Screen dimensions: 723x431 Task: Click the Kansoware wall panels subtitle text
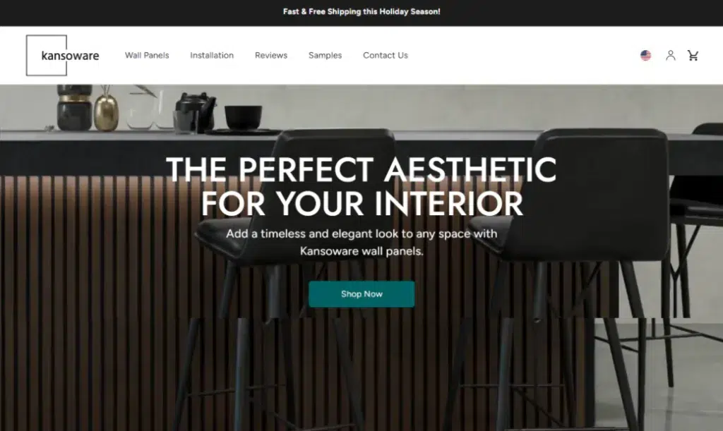361,242
